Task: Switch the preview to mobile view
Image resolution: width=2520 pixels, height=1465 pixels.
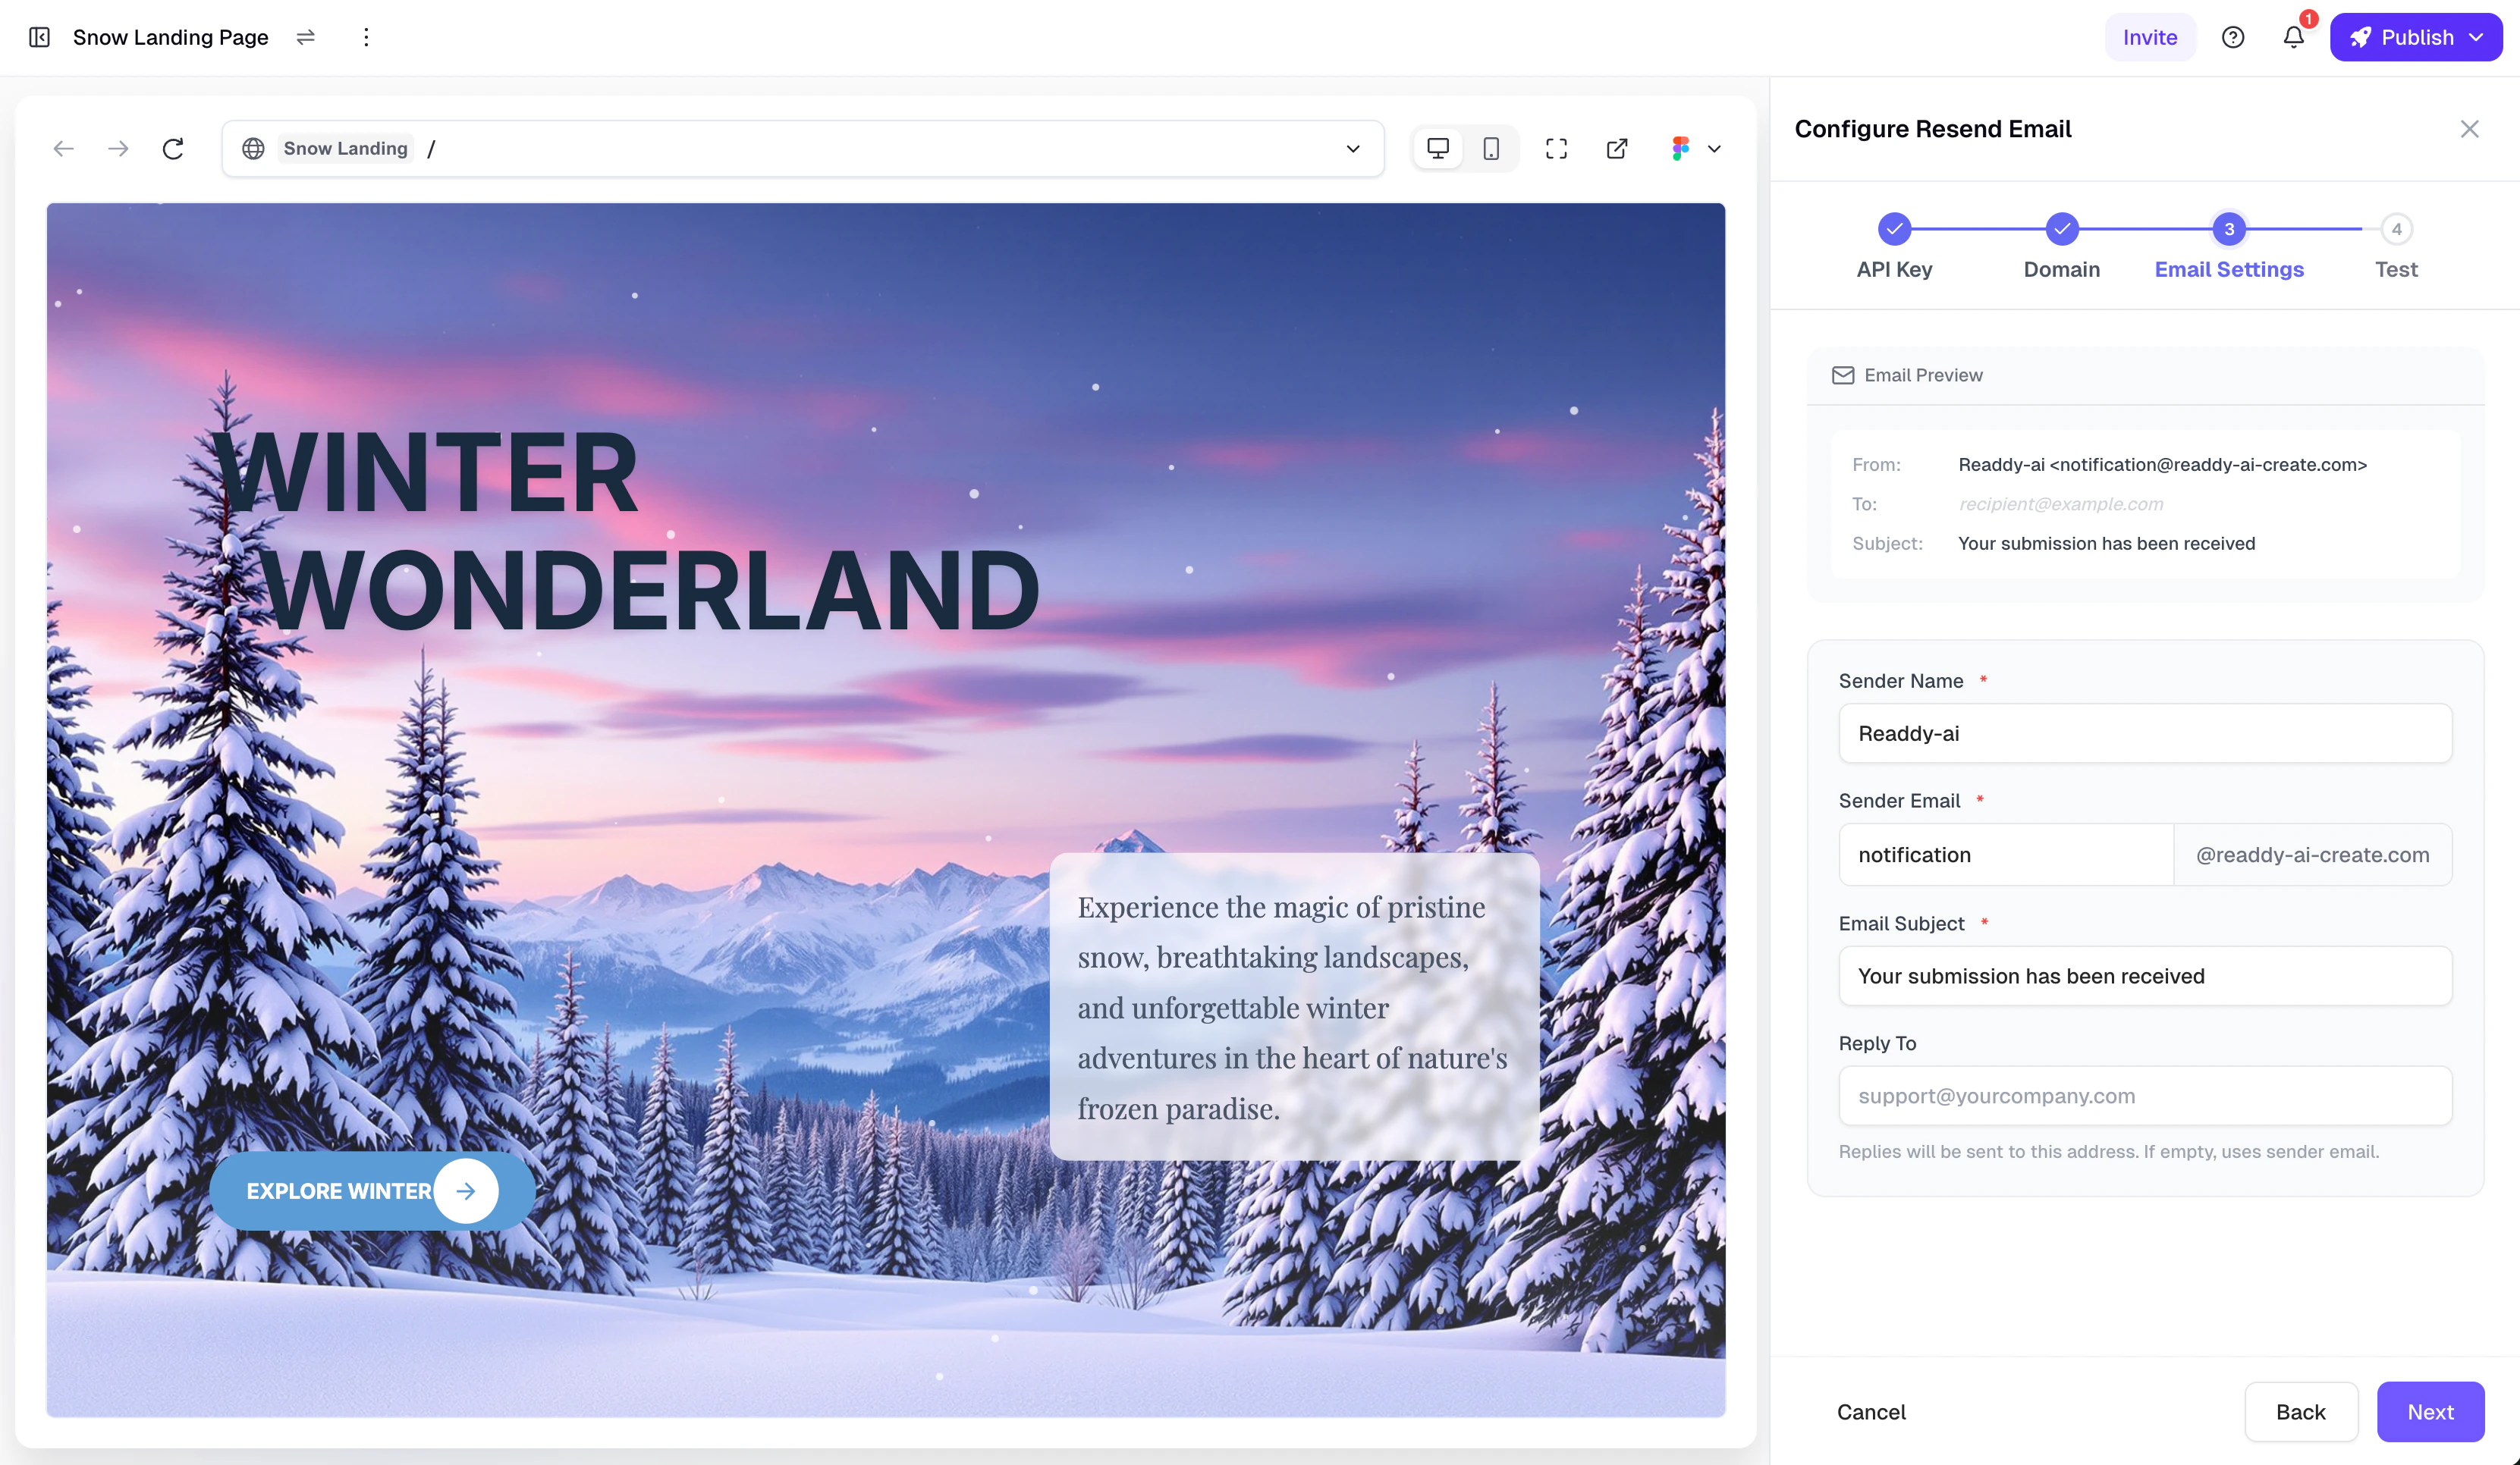Action: coord(1491,148)
